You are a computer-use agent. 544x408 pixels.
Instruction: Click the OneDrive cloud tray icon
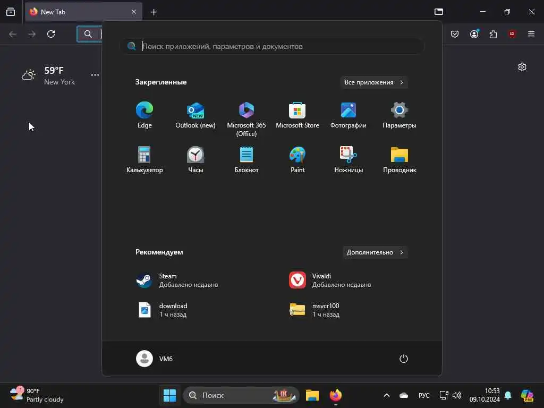pos(404,395)
